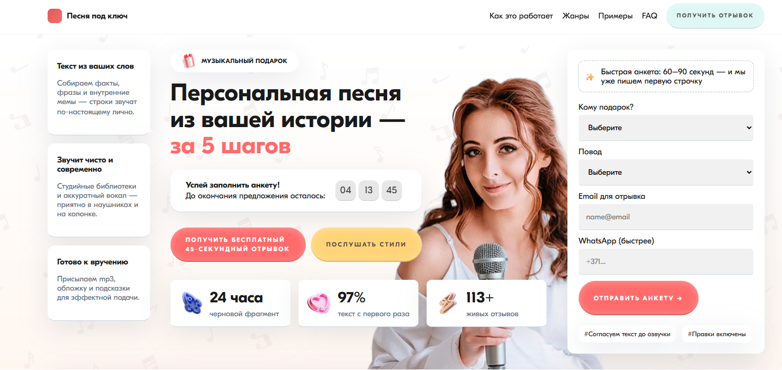782x370 pixels.
Task: Focus the Email для отрывка field
Action: (x=666, y=217)
